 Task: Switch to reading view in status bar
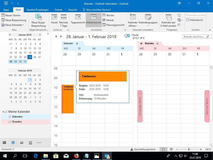coord(171,149)
